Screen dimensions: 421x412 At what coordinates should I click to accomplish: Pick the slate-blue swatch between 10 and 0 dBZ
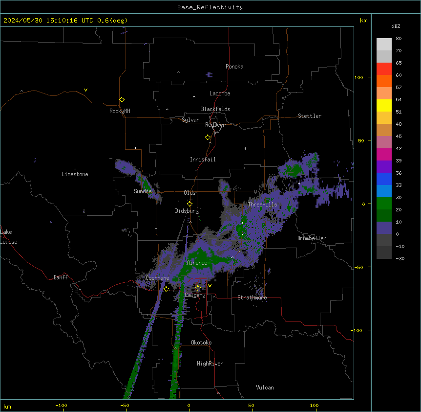click(x=384, y=228)
